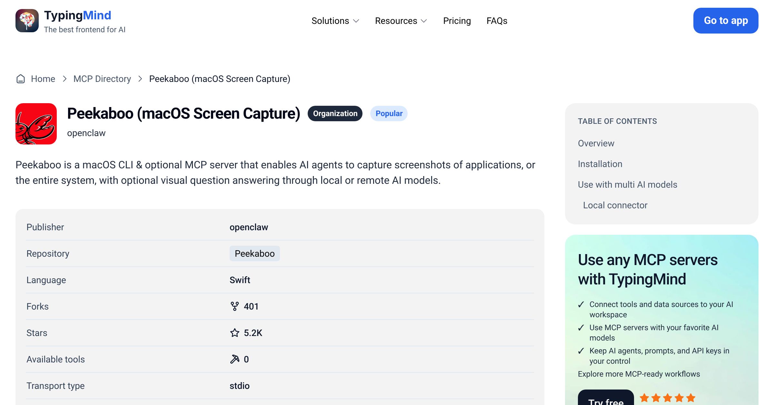Jump to Local connector section
The image size is (774, 405).
[615, 205]
